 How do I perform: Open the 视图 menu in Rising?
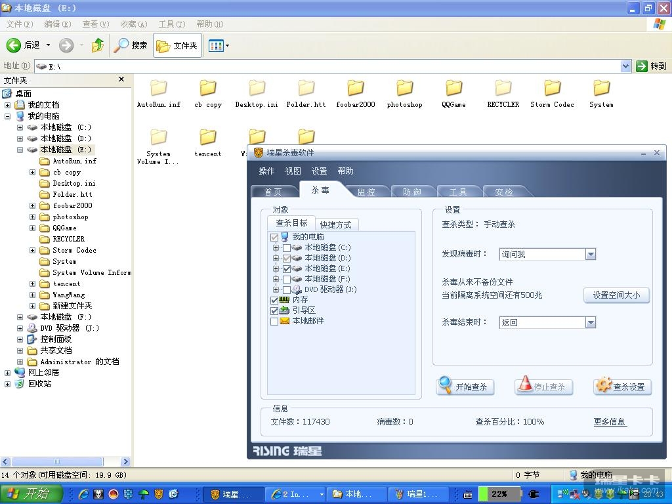(293, 171)
